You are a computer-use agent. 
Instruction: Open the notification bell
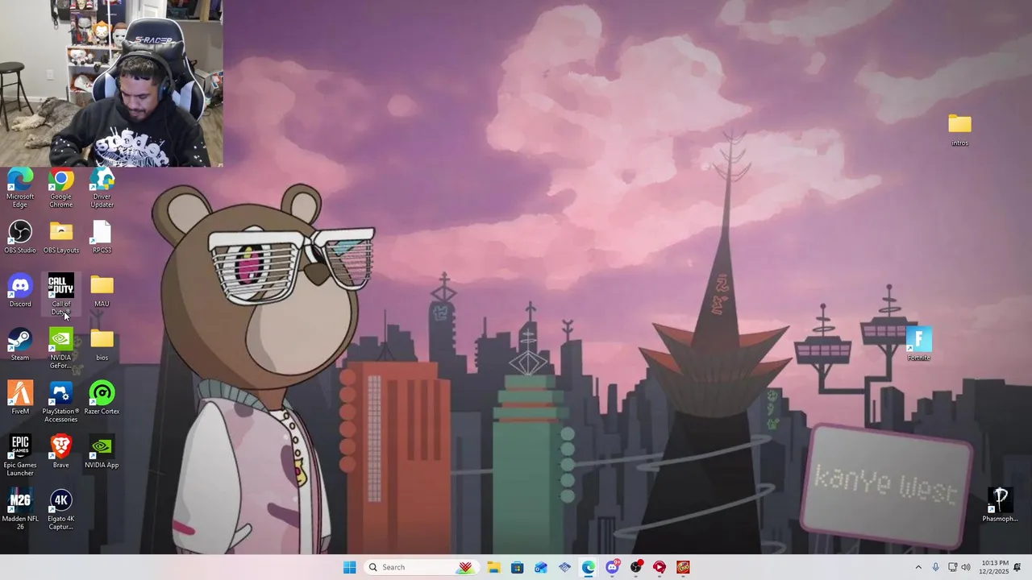coord(1017,567)
